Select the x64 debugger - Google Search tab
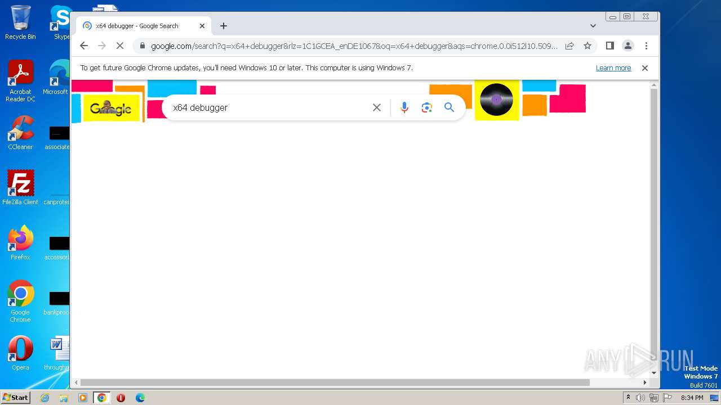This screenshot has width=721, height=405. [x=144, y=26]
